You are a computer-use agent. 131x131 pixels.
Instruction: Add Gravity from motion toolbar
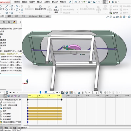[x=96, y=93]
